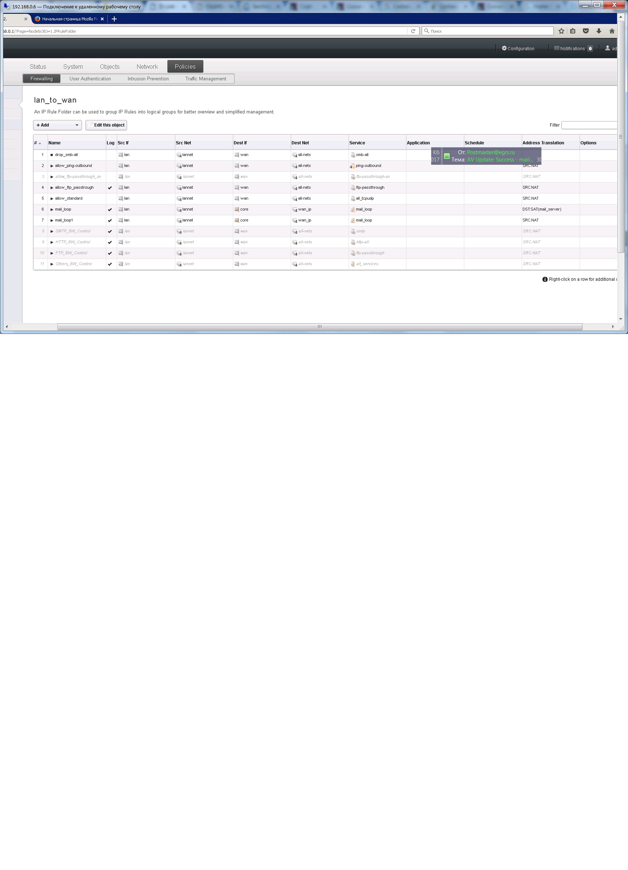Click the wan icon in allow_standard row
This screenshot has height=870, width=628.
click(x=237, y=199)
